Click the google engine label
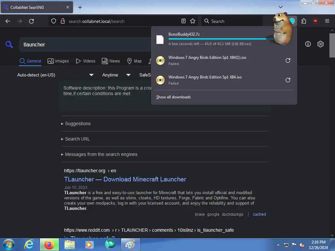This screenshot has width=335, height=251. (x=213, y=214)
